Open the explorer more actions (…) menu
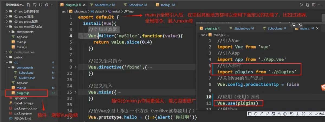 (53, 5)
